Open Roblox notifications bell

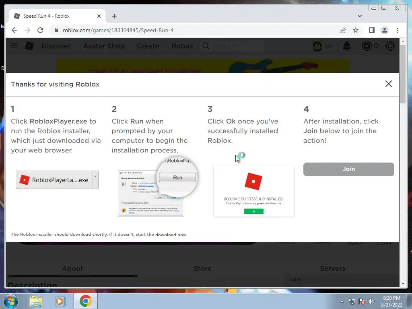pos(347,46)
